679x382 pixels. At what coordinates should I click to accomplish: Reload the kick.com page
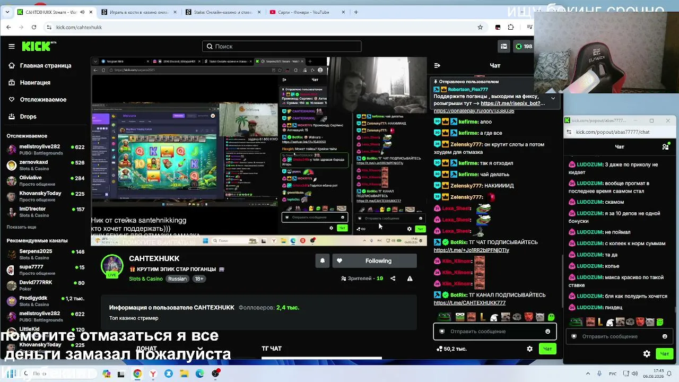point(34,27)
